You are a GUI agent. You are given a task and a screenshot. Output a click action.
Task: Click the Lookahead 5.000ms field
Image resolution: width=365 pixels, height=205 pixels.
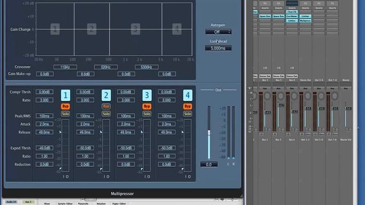coord(218,48)
